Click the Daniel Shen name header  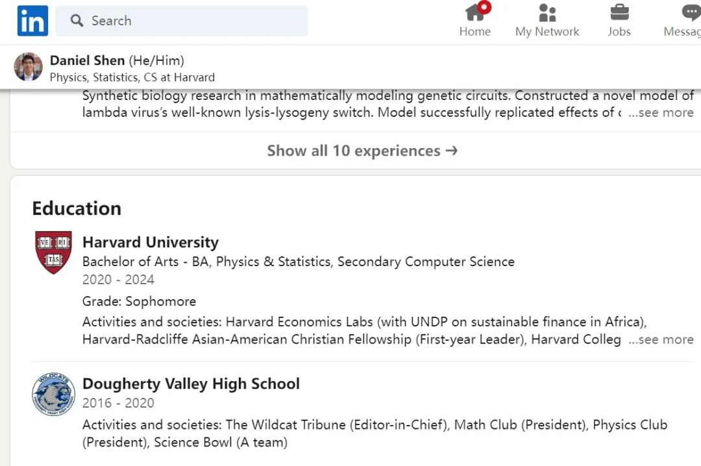[87, 60]
